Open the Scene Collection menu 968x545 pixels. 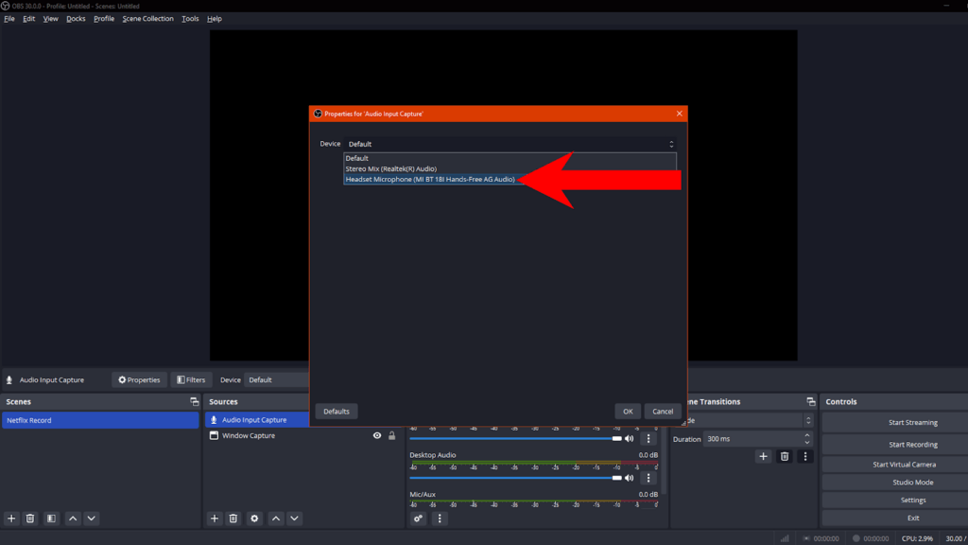(x=147, y=19)
